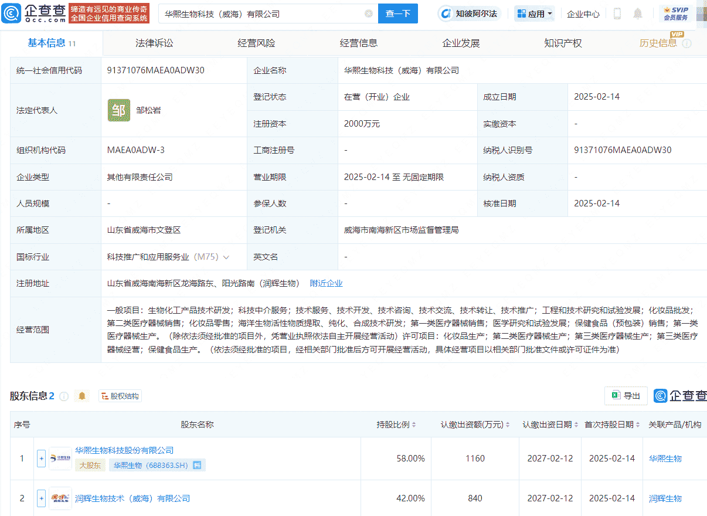This screenshot has height=516, width=707.
Task: Open notifications via the bell icon
Action: tap(638, 13)
